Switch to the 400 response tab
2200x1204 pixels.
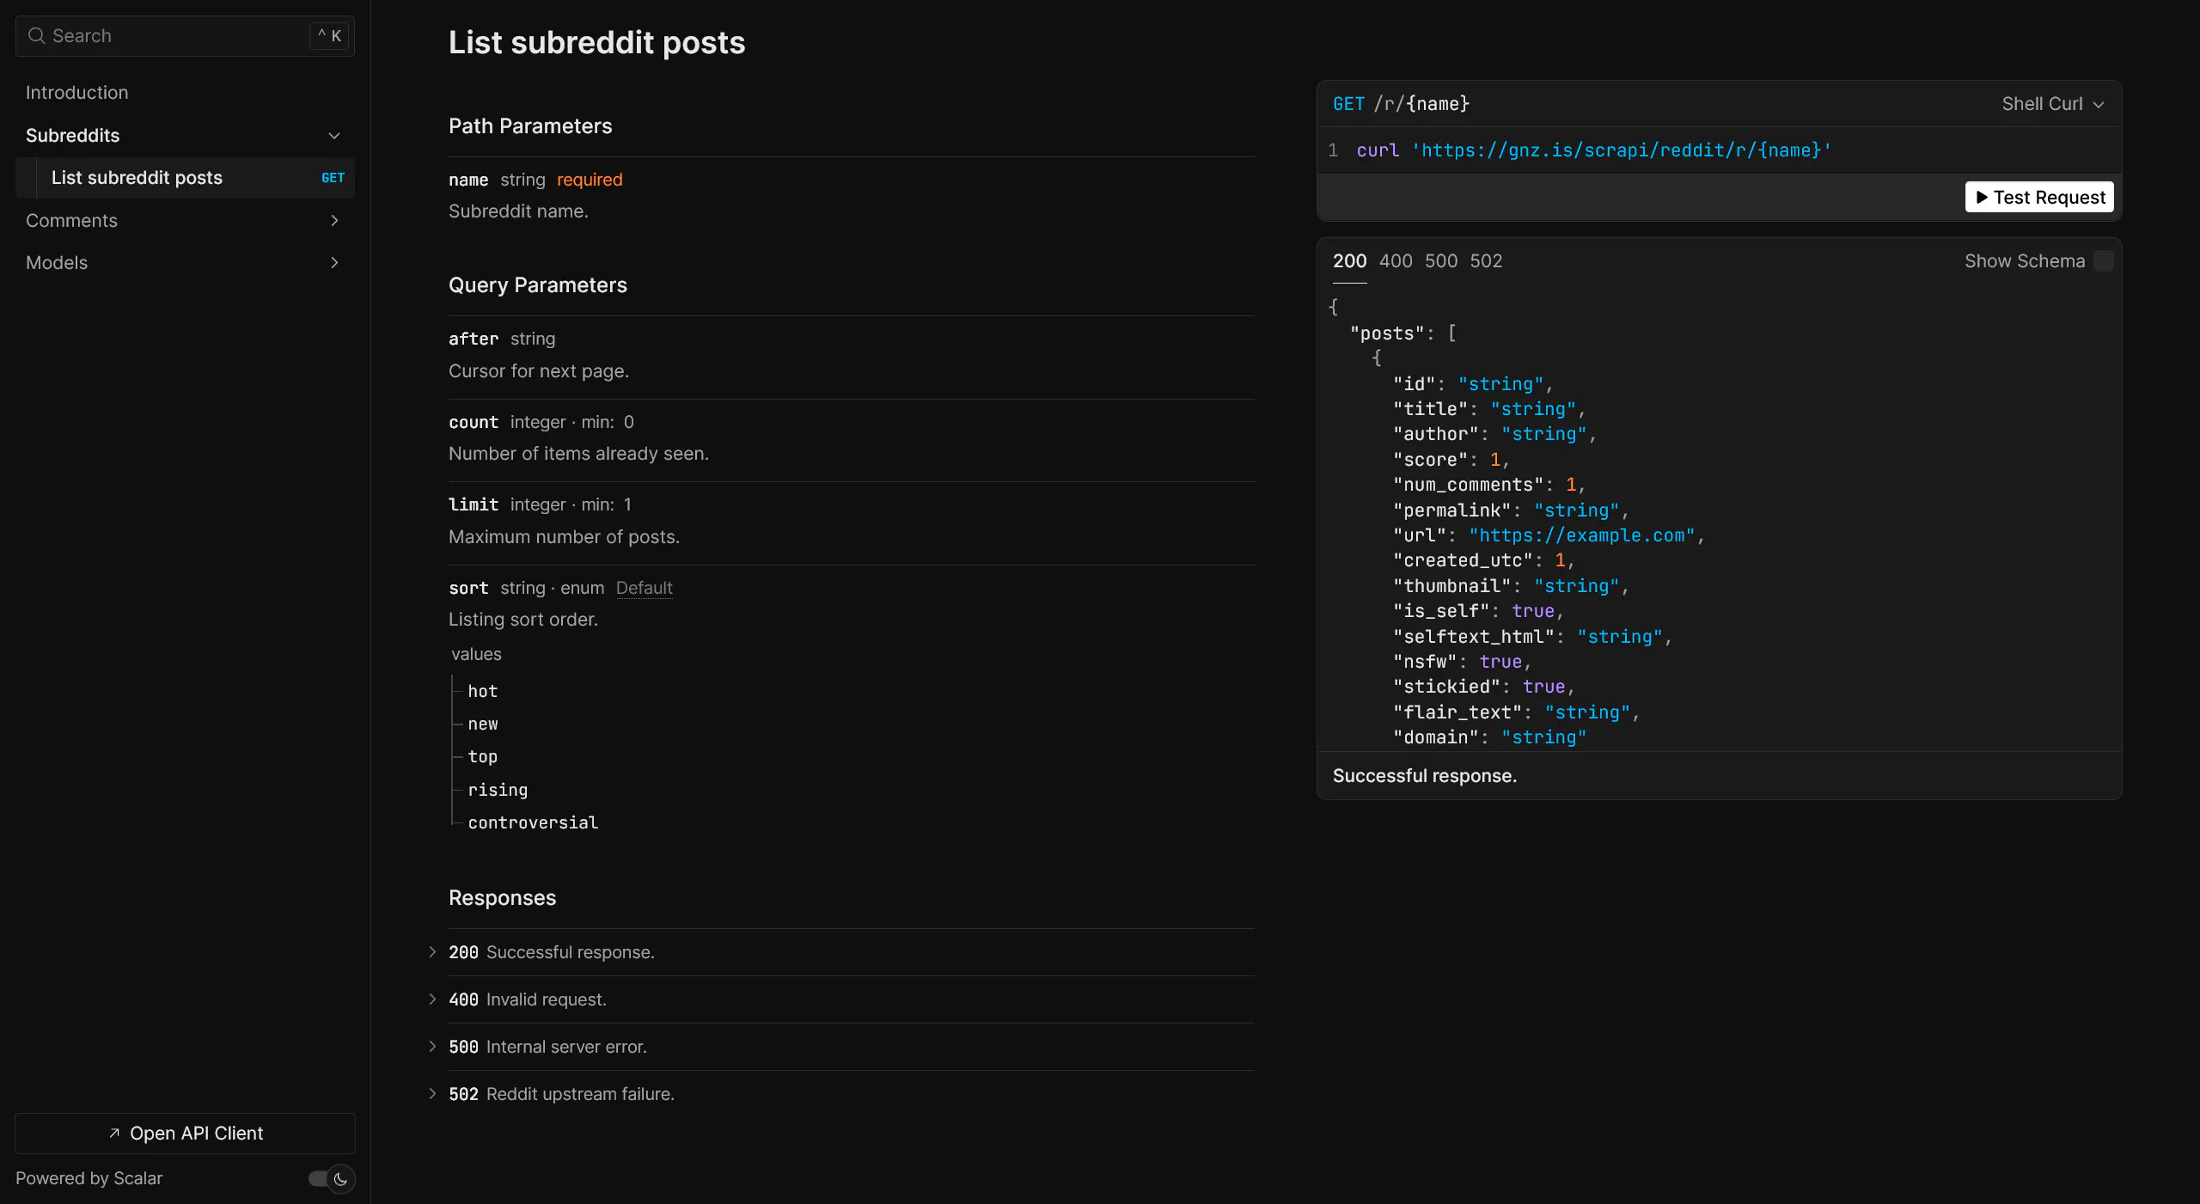tap(1396, 261)
